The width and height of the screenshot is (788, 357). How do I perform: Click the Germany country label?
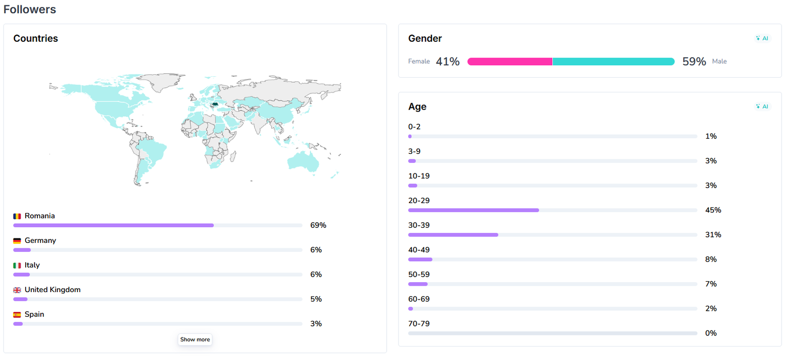40,240
